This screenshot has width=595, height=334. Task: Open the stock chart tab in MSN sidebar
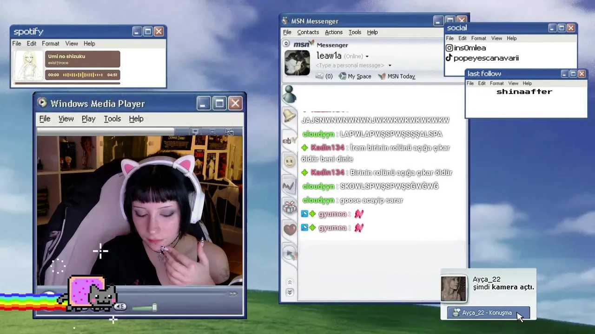click(289, 186)
